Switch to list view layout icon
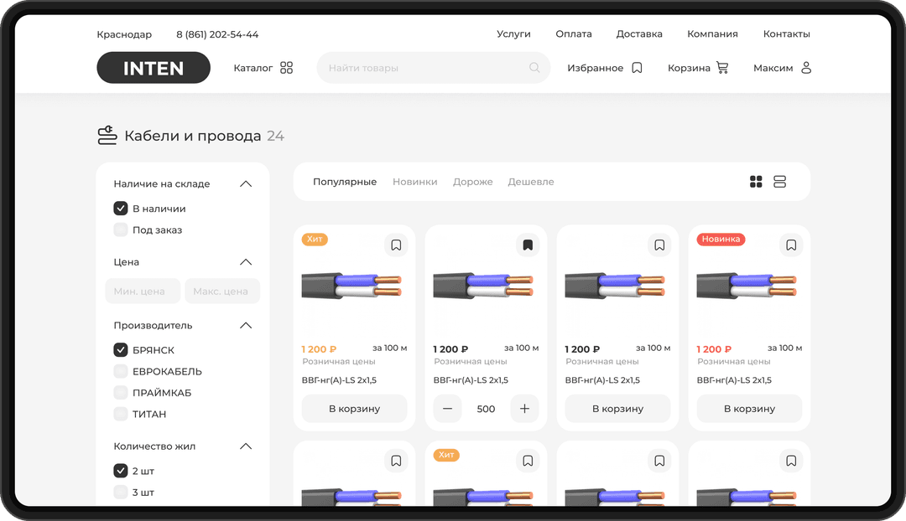906x521 pixels. 779,181
